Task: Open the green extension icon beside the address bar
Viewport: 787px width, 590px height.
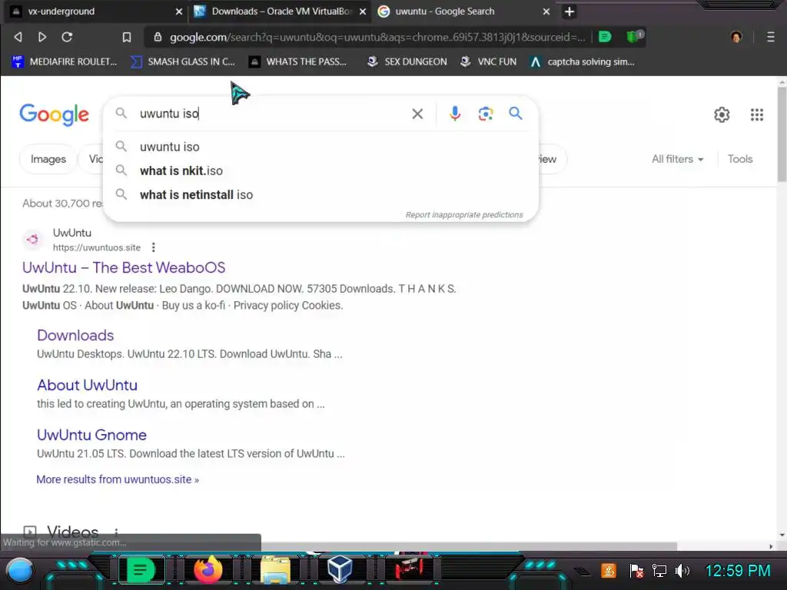Action: [605, 37]
